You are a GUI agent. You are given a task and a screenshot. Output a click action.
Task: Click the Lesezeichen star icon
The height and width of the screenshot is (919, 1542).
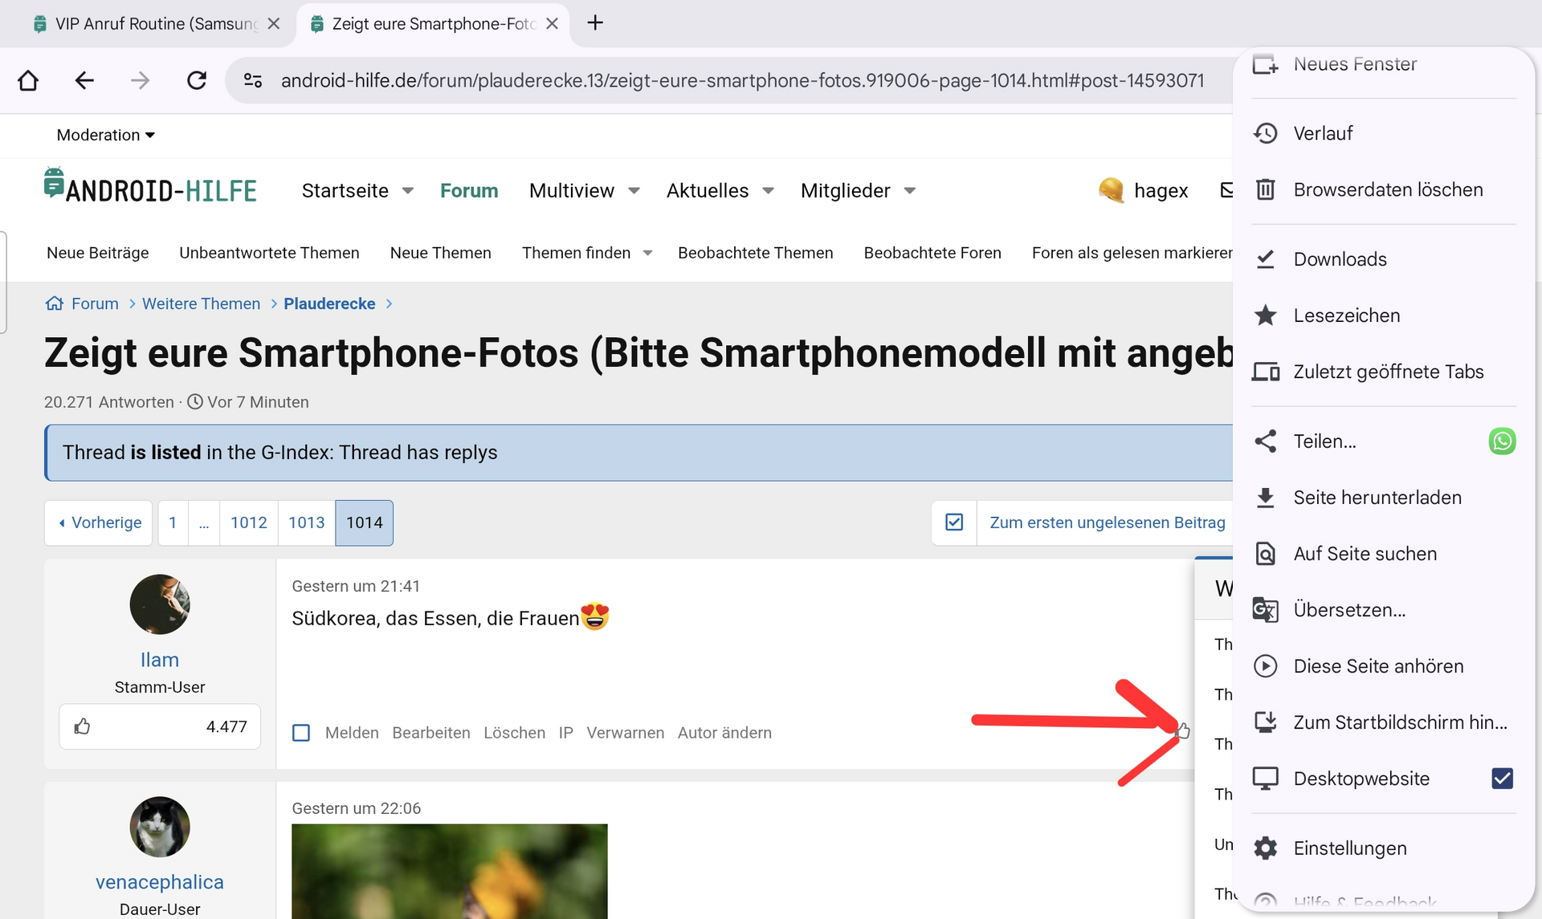1266,315
